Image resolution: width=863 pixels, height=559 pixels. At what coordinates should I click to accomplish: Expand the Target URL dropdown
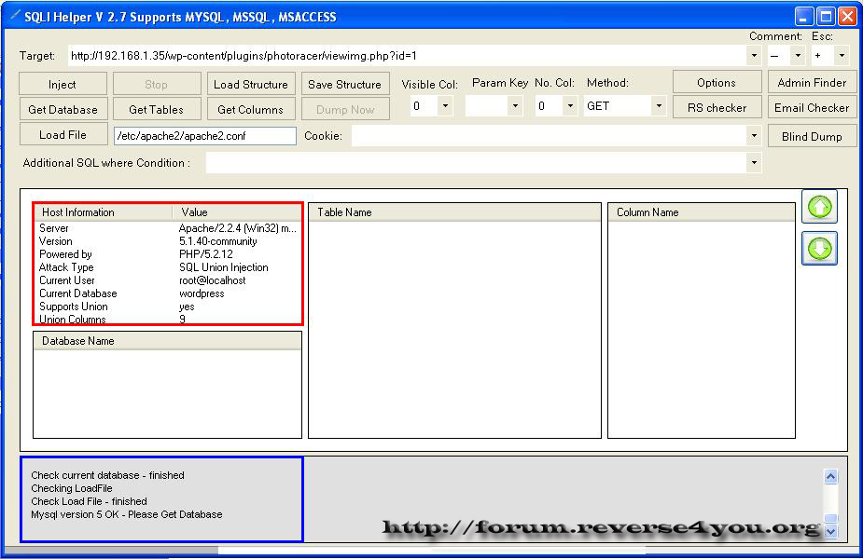754,56
